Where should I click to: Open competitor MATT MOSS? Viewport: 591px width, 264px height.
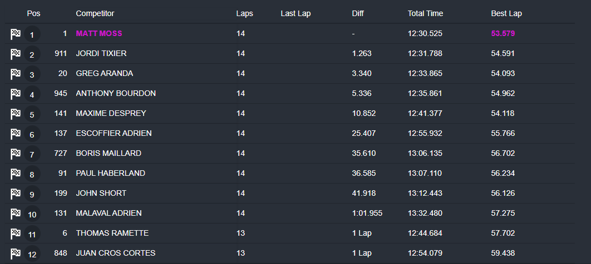coord(99,34)
